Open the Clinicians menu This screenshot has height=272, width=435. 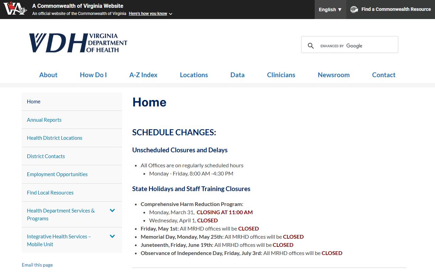tap(281, 75)
